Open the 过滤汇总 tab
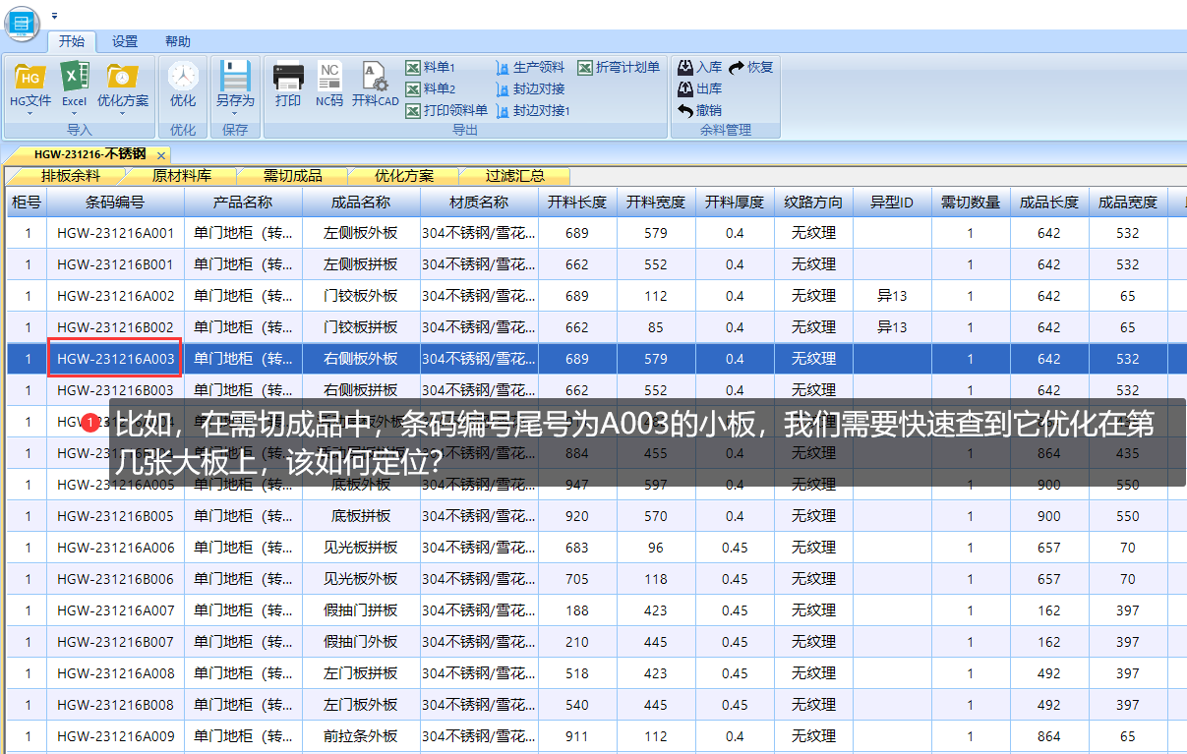The height and width of the screenshot is (754, 1187). pyautogui.click(x=515, y=176)
